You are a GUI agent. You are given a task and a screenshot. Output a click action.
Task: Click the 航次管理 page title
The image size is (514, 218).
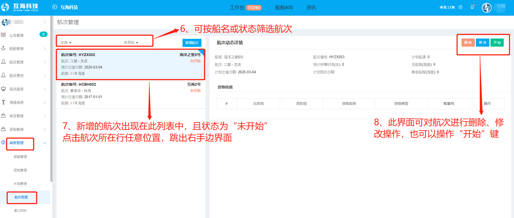point(68,22)
